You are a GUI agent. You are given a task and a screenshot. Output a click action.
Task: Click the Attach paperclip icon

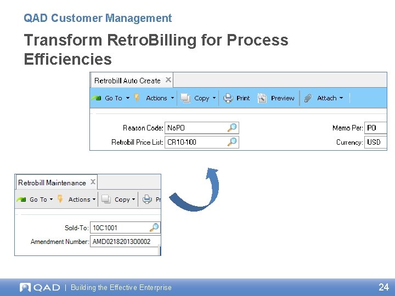(308, 98)
